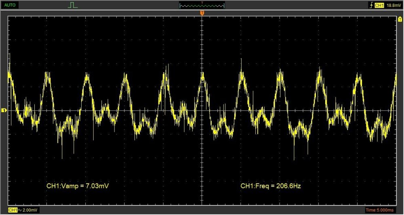This screenshot has height=215, width=404.
Task: Click the green pulse signal icon
Action: point(73,5)
